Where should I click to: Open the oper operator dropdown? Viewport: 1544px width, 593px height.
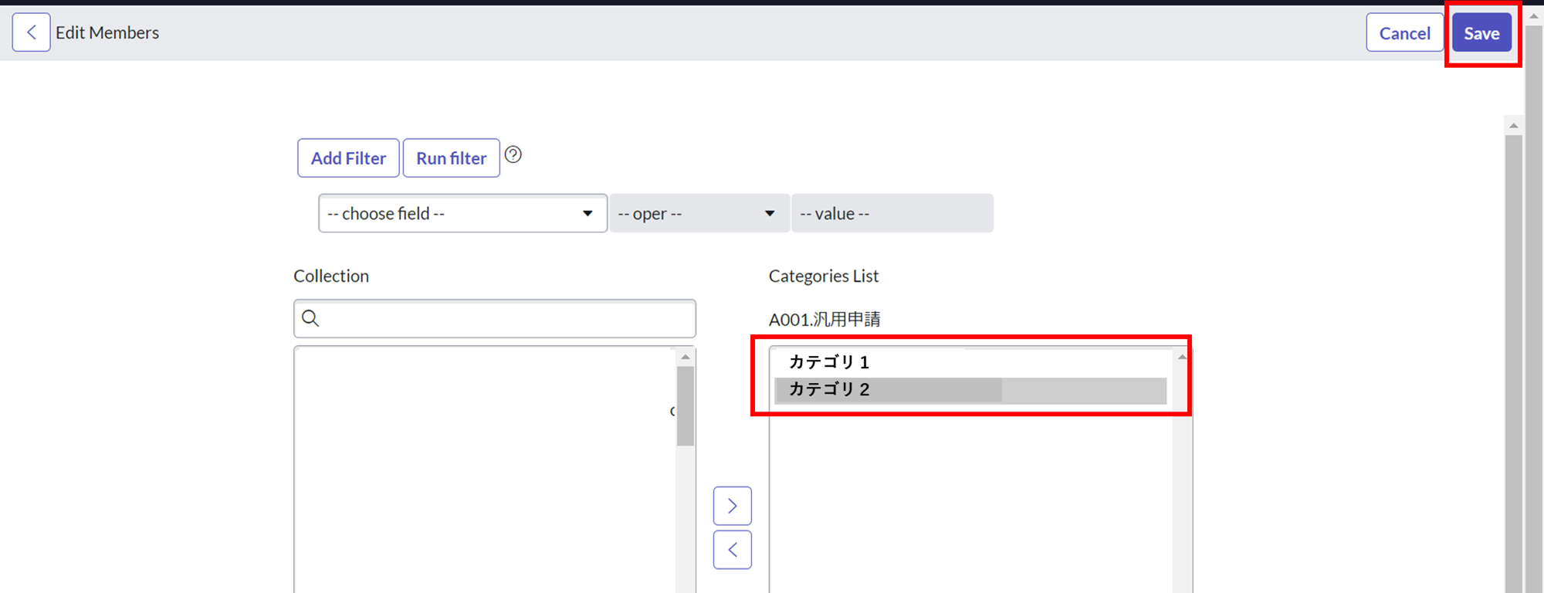(x=699, y=213)
